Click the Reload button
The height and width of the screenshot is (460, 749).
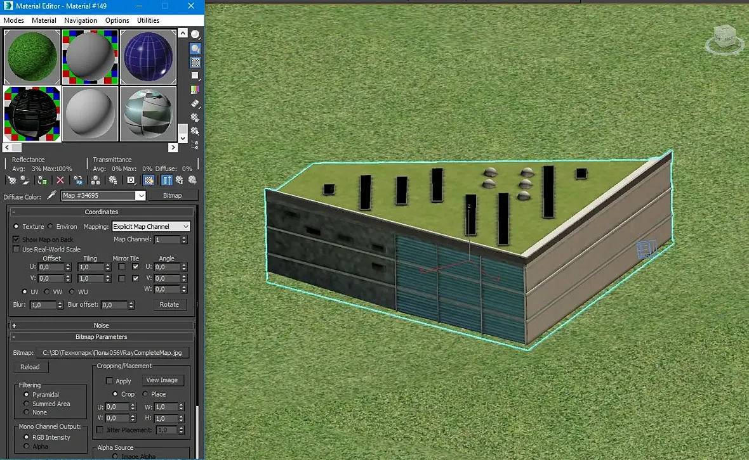coord(30,367)
